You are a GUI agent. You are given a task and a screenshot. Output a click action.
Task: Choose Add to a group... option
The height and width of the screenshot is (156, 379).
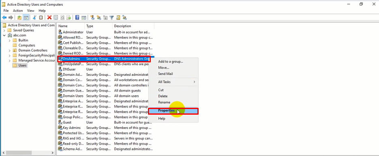[173, 62]
